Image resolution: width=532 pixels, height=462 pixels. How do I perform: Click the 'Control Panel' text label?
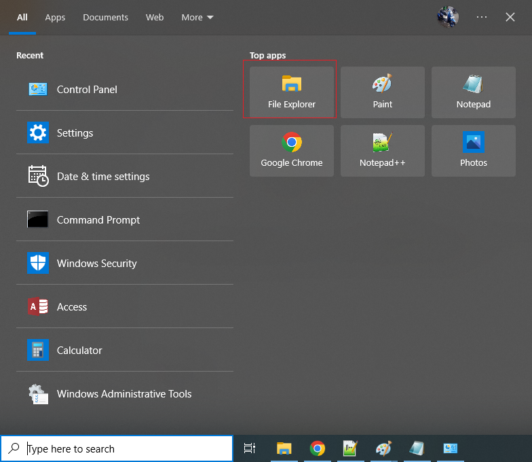[87, 90]
